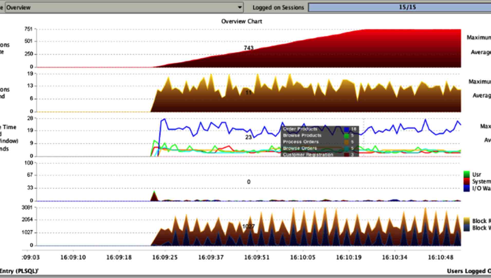Click the 16:10:48 time axis label
Viewport: 491px width, 278px height.
coord(440,257)
